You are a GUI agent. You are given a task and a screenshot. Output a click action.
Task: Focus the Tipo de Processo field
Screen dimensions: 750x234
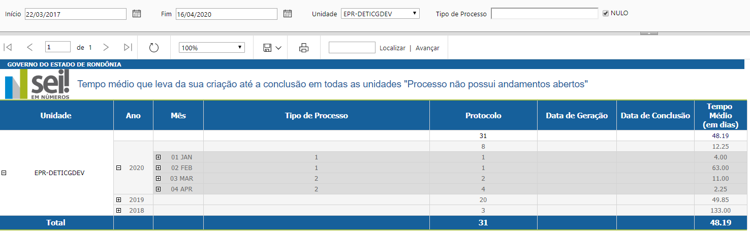pyautogui.click(x=544, y=14)
